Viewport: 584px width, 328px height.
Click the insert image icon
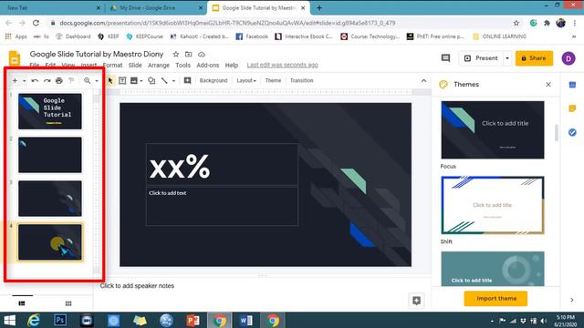(134, 81)
